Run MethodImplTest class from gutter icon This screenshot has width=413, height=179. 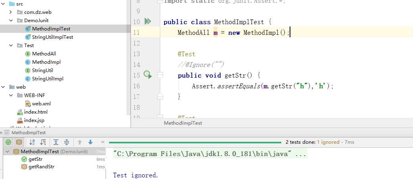(148, 21)
